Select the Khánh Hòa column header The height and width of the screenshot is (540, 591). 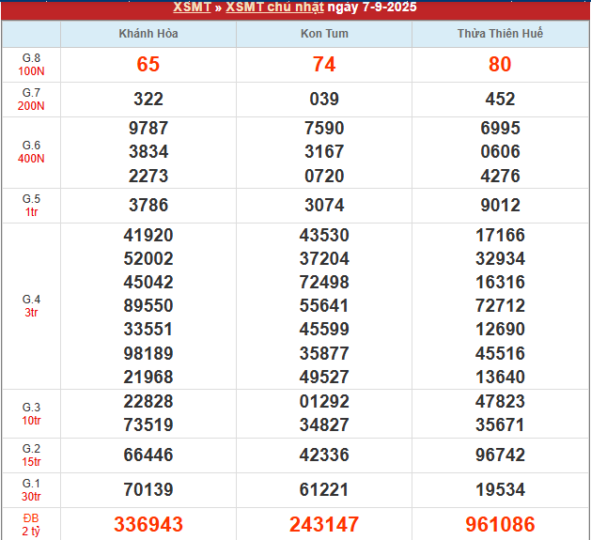click(x=148, y=34)
